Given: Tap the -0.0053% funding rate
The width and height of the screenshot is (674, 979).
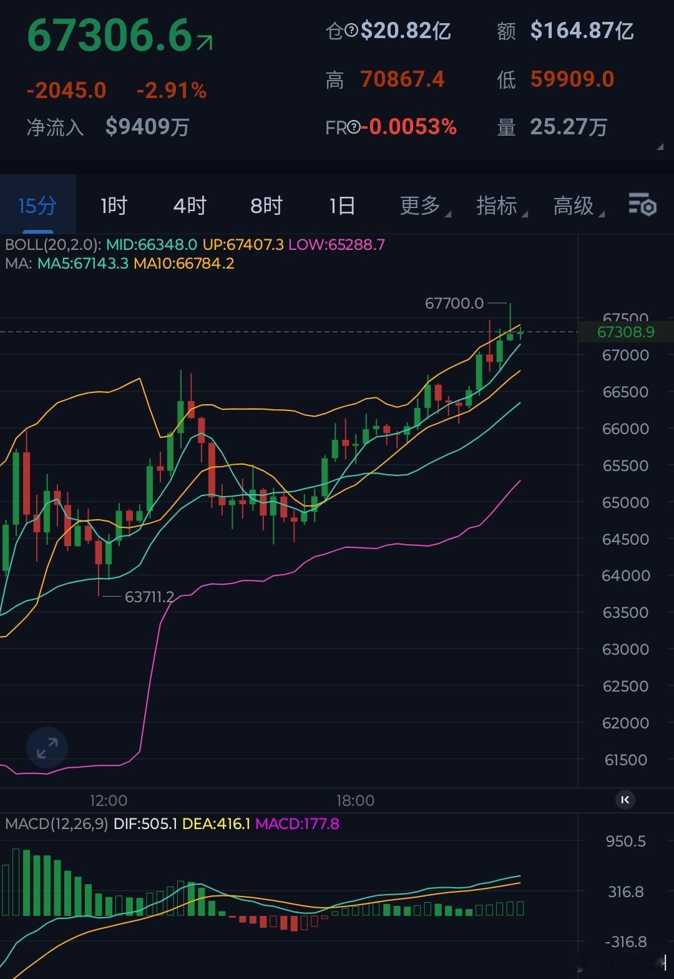Looking at the screenshot, I should point(409,127).
